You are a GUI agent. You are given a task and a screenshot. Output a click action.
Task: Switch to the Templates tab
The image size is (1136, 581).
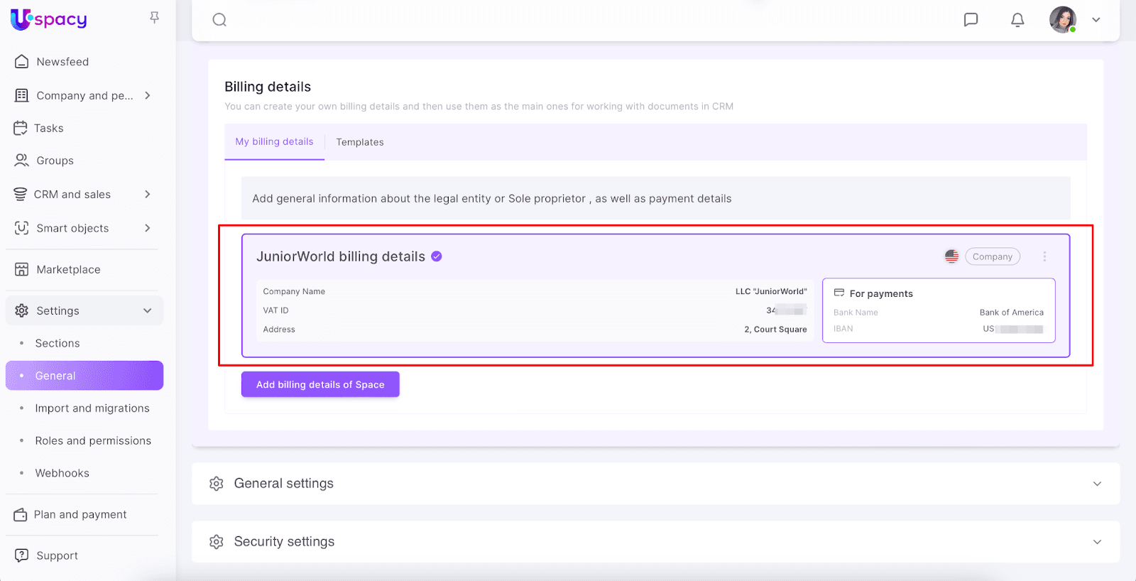360,142
